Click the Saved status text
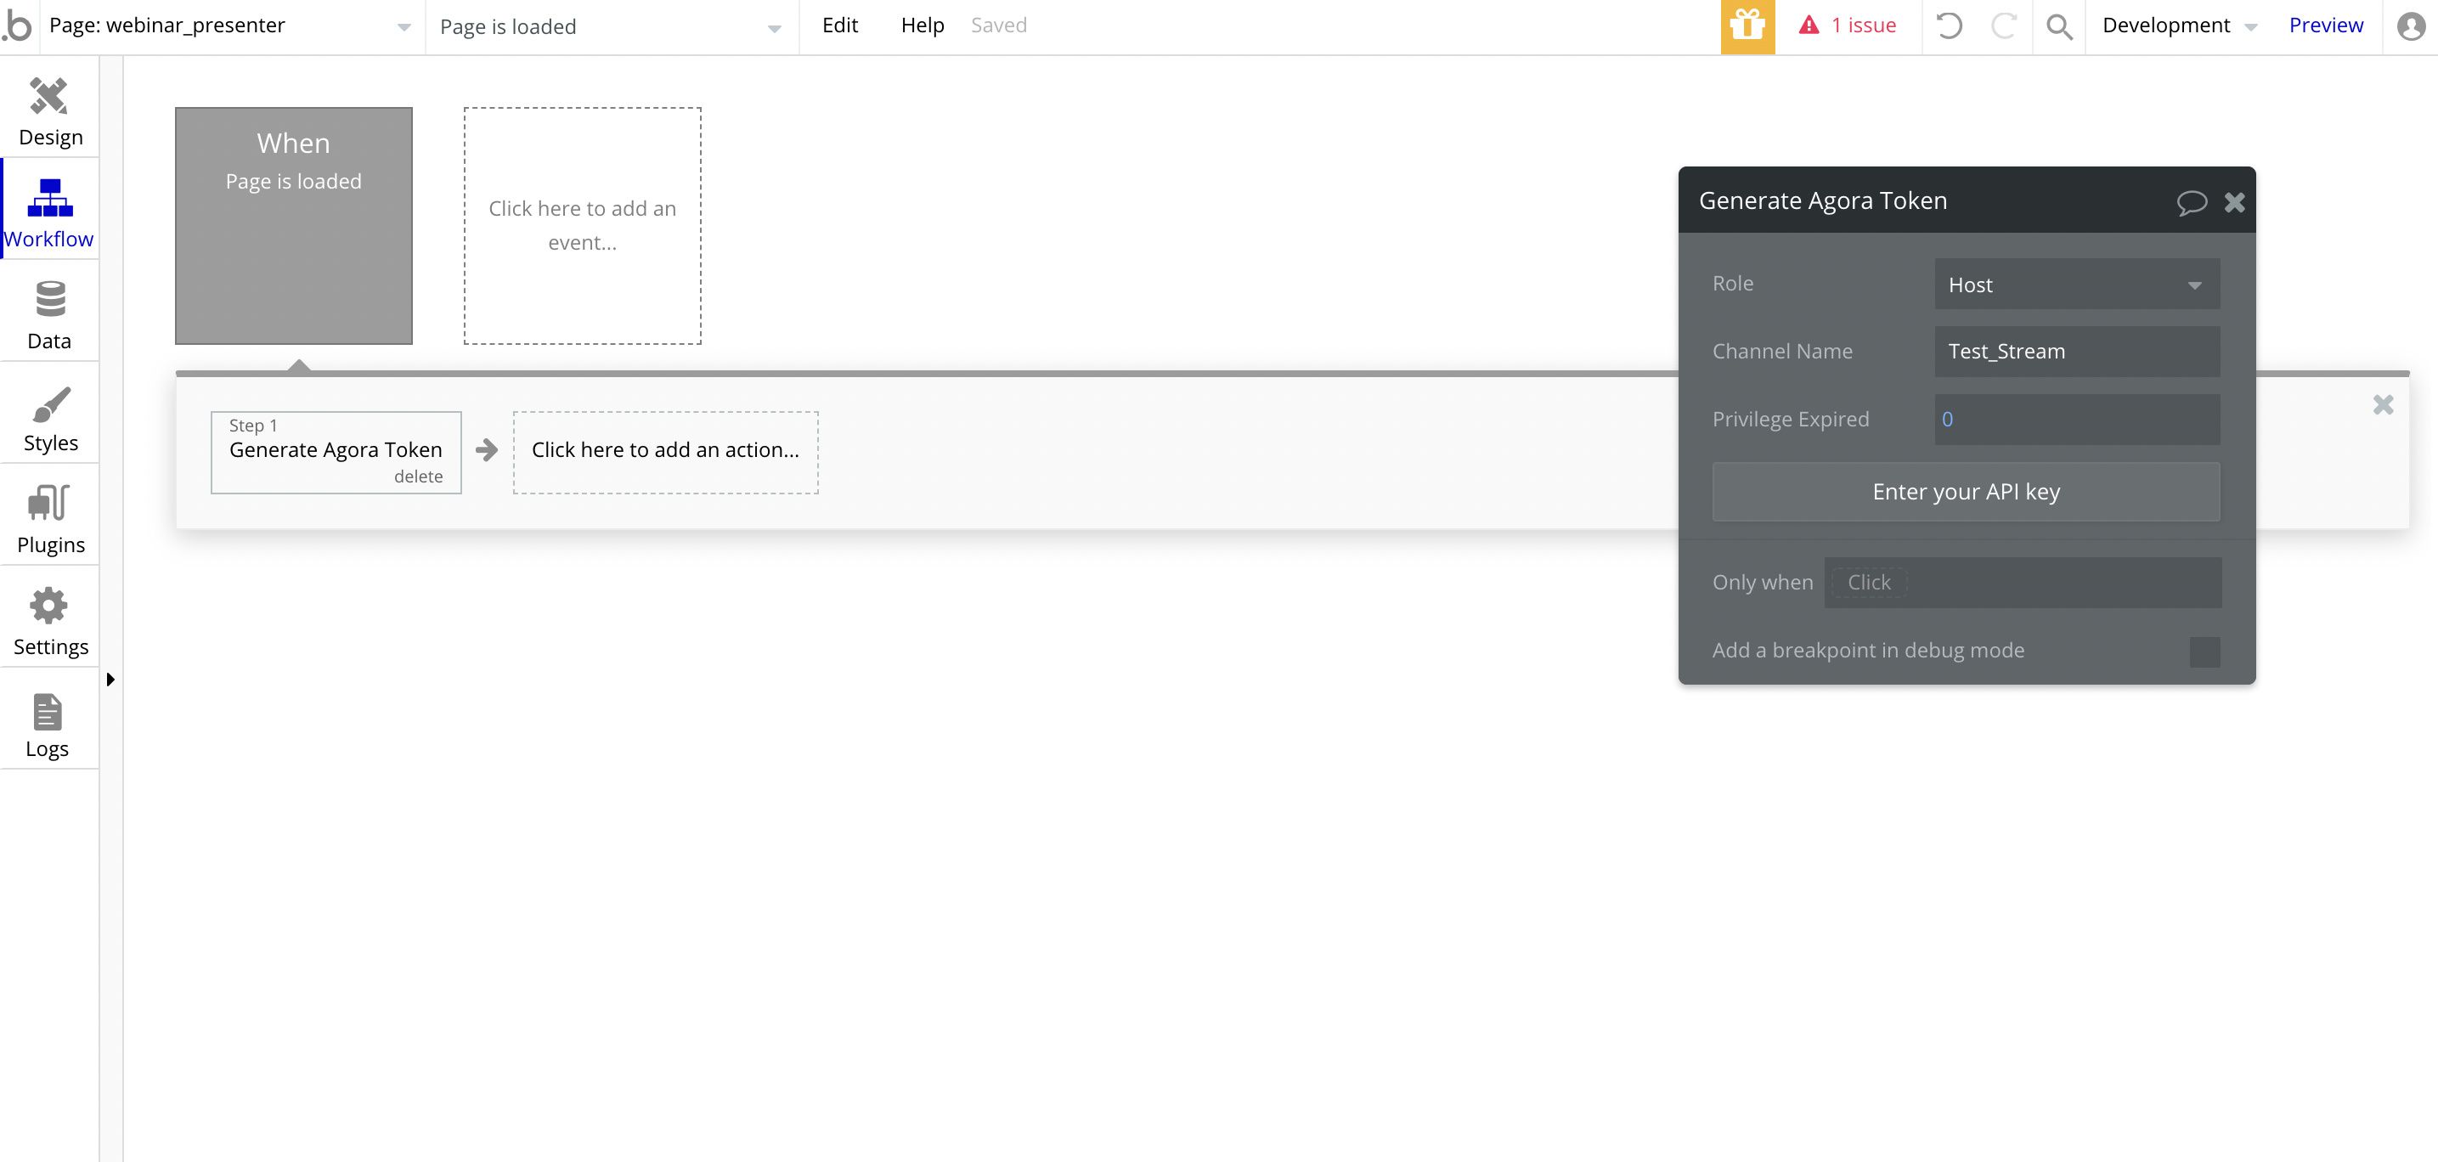 click(x=998, y=25)
